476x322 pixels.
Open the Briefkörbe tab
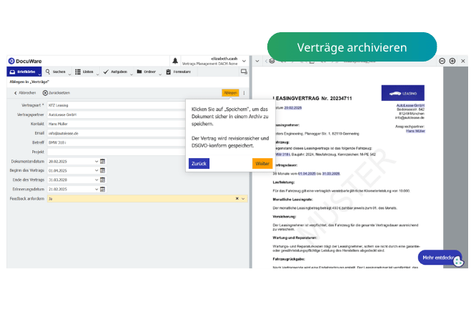click(23, 72)
